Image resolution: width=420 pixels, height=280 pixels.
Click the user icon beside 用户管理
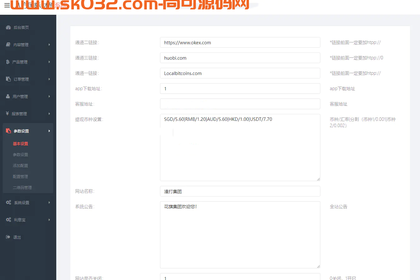pos(8,96)
